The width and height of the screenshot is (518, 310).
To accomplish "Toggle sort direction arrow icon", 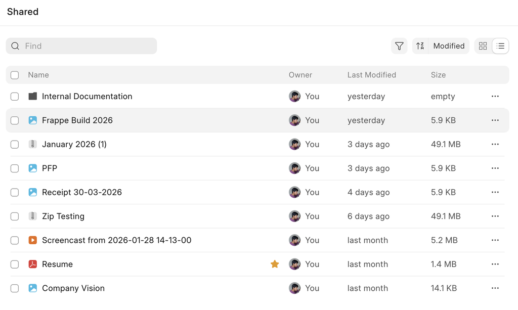I will pyautogui.click(x=420, y=46).
